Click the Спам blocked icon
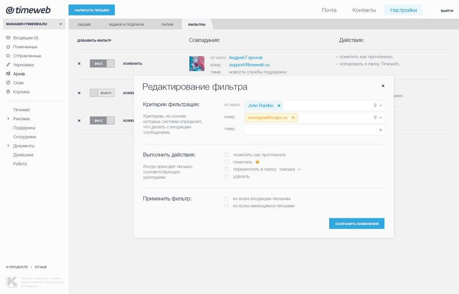The width and height of the screenshot is (459, 294). tap(8, 83)
